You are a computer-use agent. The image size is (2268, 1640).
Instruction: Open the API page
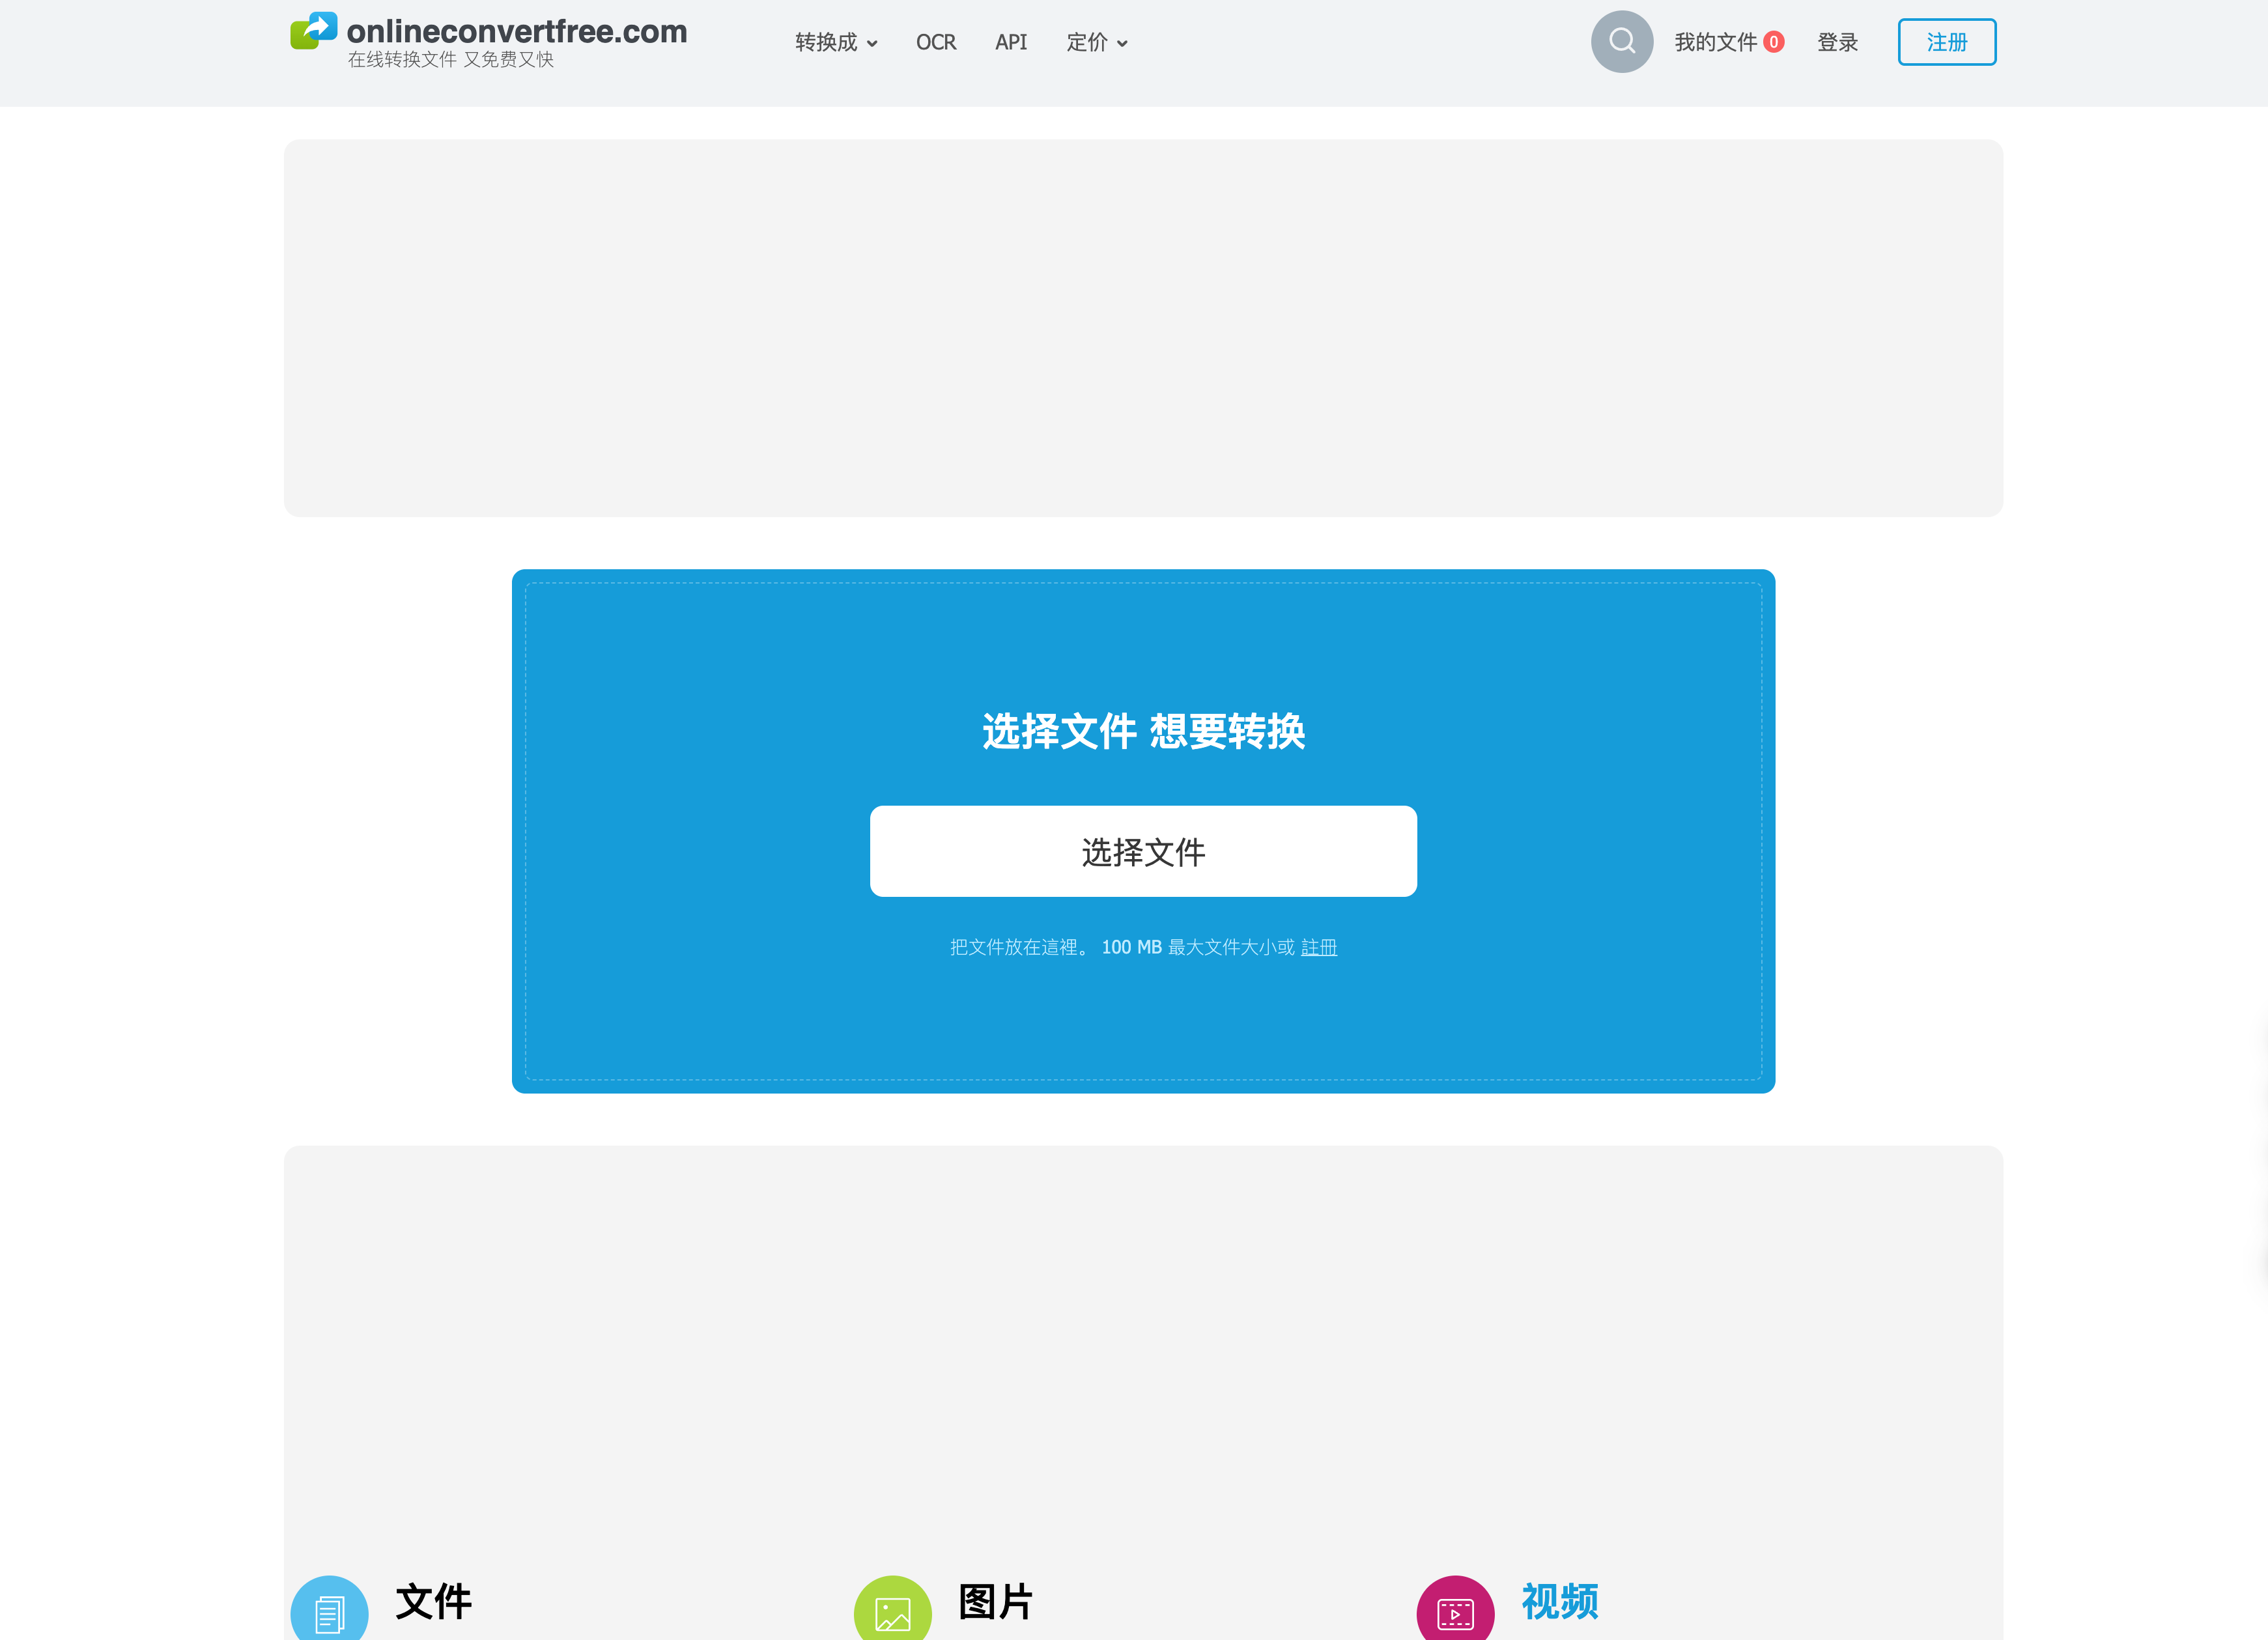pos(1010,42)
